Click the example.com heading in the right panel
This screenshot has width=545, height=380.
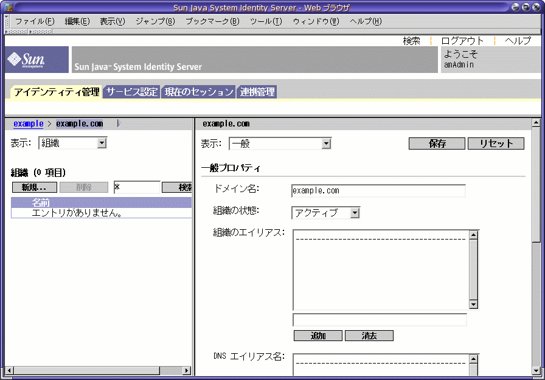tap(226, 123)
